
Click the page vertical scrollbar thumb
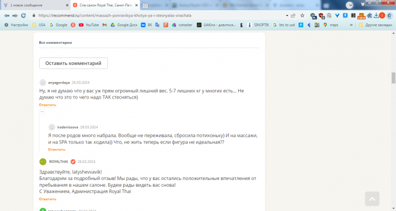pyautogui.click(x=393, y=78)
